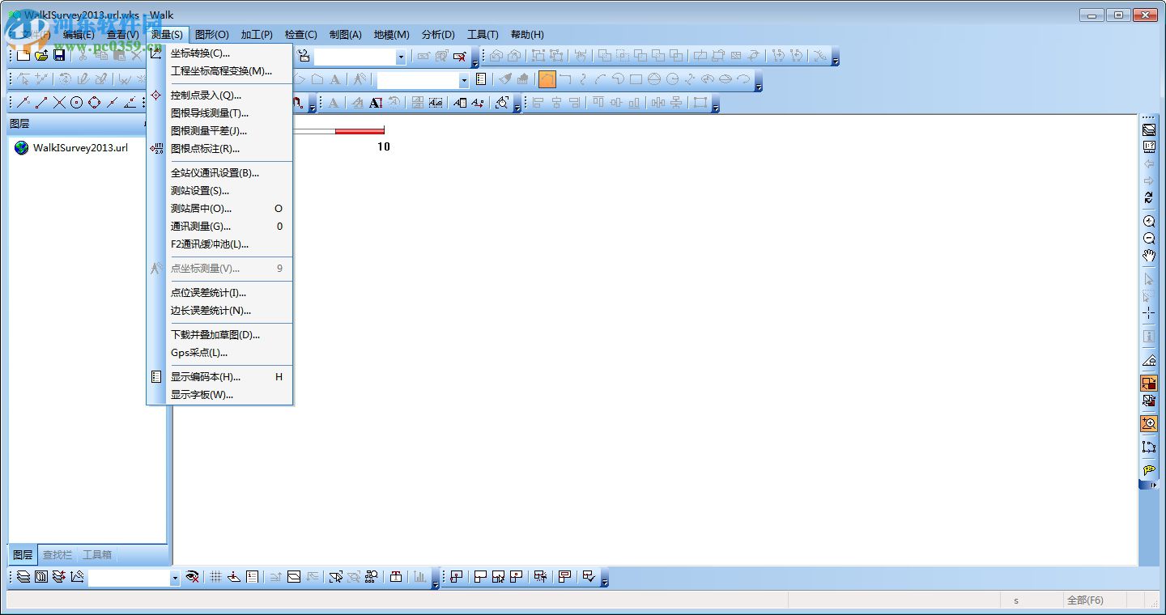Choose 图根测量平差(J)... menu entry

(x=219, y=131)
